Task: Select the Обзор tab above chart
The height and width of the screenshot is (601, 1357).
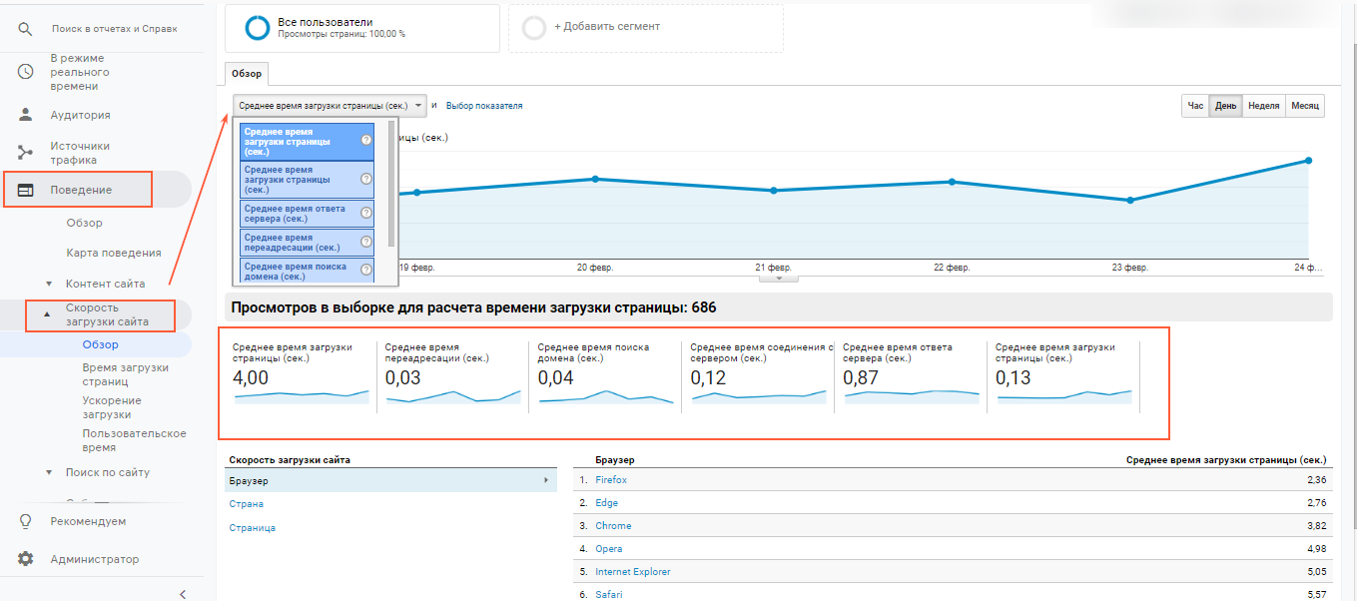Action: pyautogui.click(x=247, y=74)
